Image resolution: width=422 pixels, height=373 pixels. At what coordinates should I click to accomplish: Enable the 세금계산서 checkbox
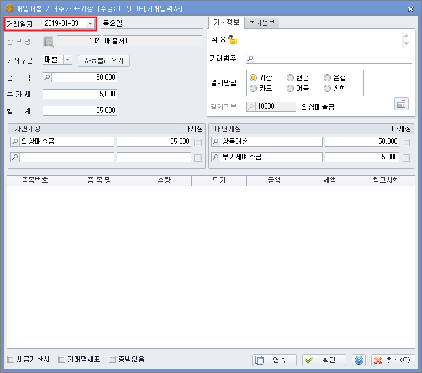tap(10, 360)
